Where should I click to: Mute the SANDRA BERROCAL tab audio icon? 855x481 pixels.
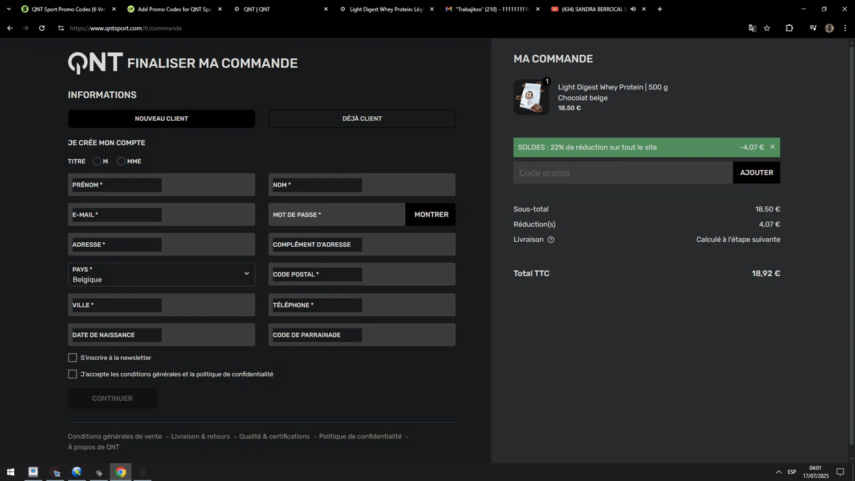click(x=633, y=9)
